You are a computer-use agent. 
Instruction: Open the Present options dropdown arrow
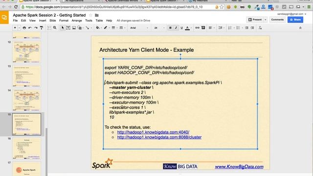[265, 20]
